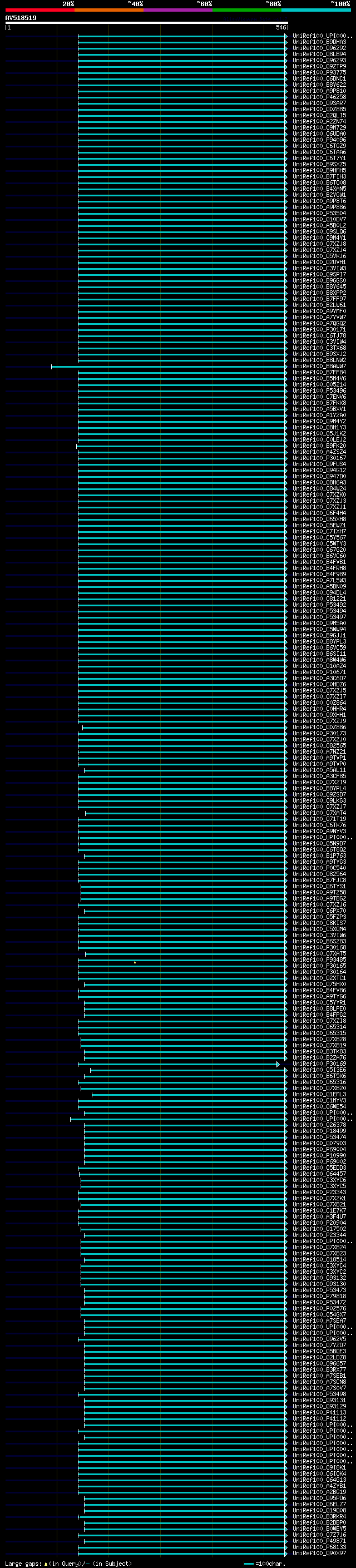The width and height of the screenshot is (356, 1568).
Task: Open hit UniRef100_Q8LB94
Action: click(319, 55)
